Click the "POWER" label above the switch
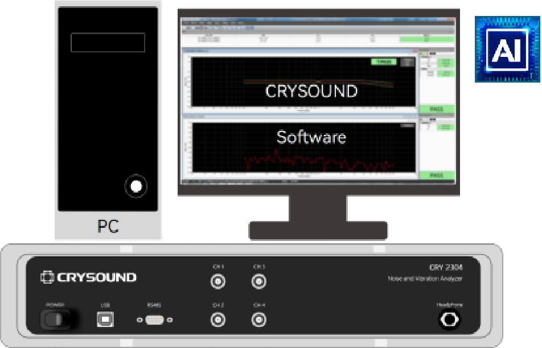The height and width of the screenshot is (348, 542). pos(55,305)
